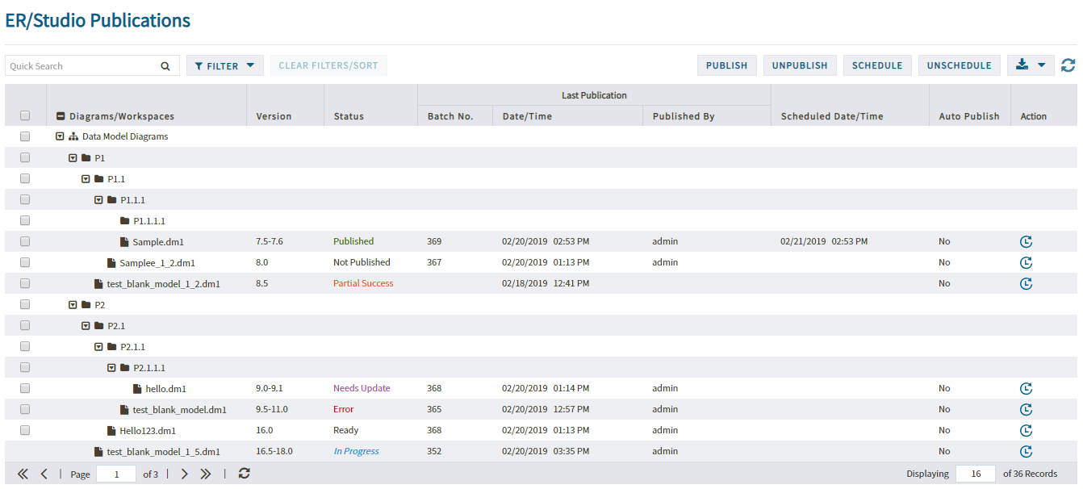1083x489 pixels.
Task: Click the UNSCHEDULE button
Action: coord(959,65)
